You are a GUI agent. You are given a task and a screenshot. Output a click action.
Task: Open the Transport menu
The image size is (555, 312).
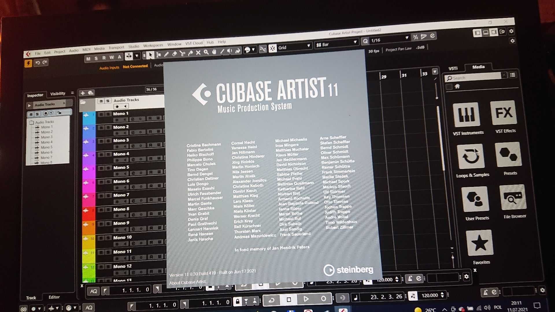(116, 47)
